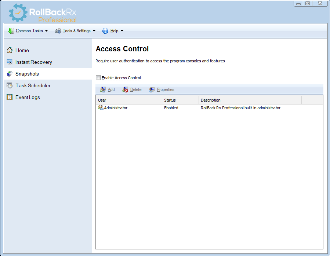
Task: Click the Common Tasks green arrow icon
Action: [x=11, y=31]
